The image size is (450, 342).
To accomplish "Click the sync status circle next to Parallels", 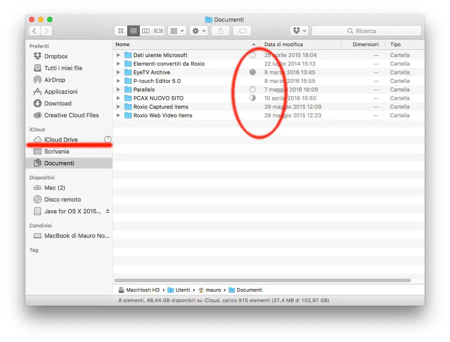I will [x=252, y=89].
